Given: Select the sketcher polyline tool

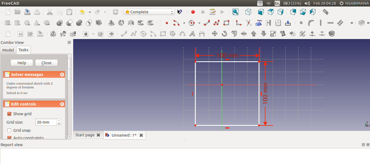Looking at the screenshot, I should [x=216, y=23].
